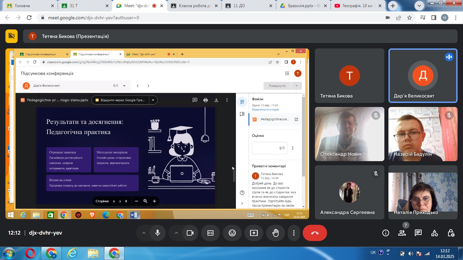Open the meeting details info icon
463x260 pixels.
point(385,233)
